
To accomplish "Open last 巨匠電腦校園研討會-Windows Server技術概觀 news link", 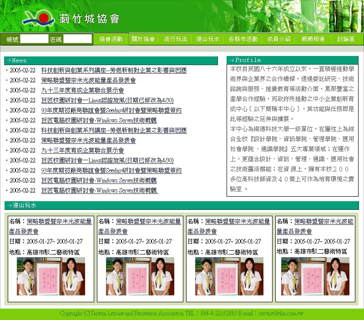I will coord(100,190).
